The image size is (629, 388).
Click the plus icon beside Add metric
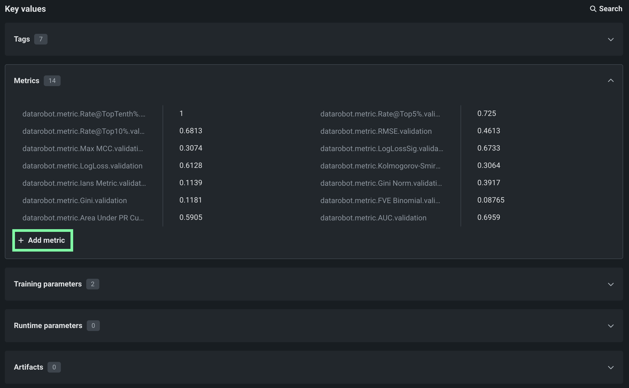point(21,240)
